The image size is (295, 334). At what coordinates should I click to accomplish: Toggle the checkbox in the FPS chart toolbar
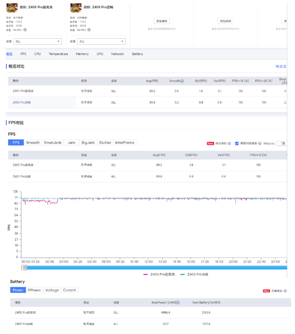(x=237, y=143)
